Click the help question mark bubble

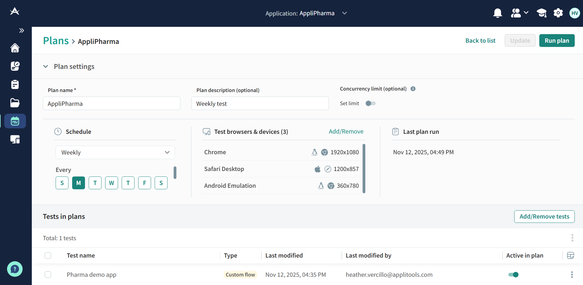pyautogui.click(x=15, y=269)
